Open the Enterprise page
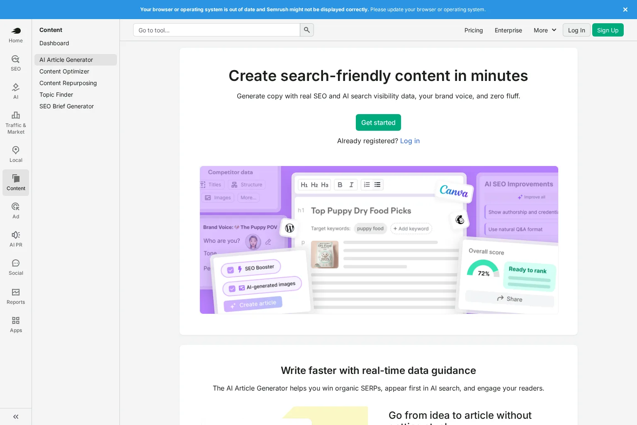 point(508,30)
